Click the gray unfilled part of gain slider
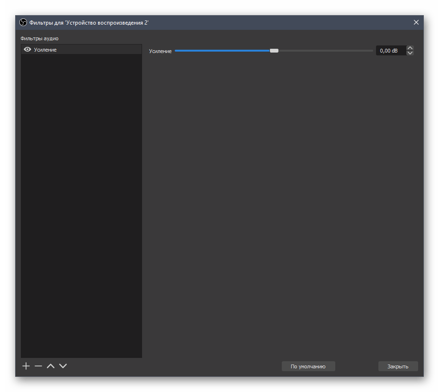The width and height of the screenshot is (439, 392). pyautogui.click(x=326, y=51)
